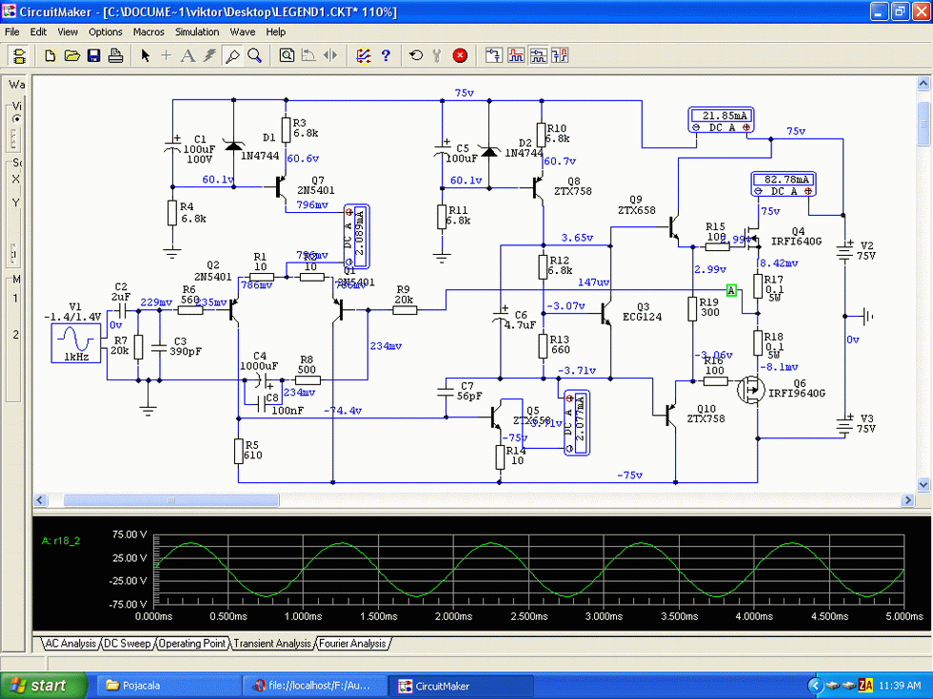This screenshot has width=933, height=699.
Task: Click last red-blue signal toolbar icon
Action: click(x=560, y=56)
